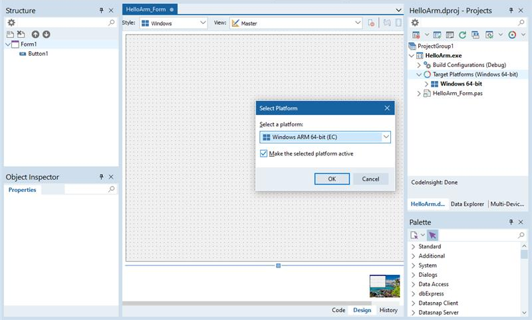Switch to the Code tab

(x=338, y=310)
